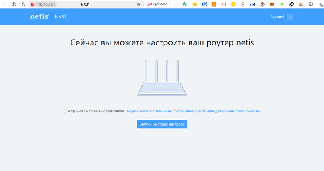324x171 pixels.
Task: Click the netis logo in header
Action: tap(39, 17)
